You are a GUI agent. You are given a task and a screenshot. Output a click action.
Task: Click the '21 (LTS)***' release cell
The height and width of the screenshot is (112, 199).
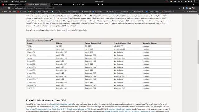[x=41, y=88]
